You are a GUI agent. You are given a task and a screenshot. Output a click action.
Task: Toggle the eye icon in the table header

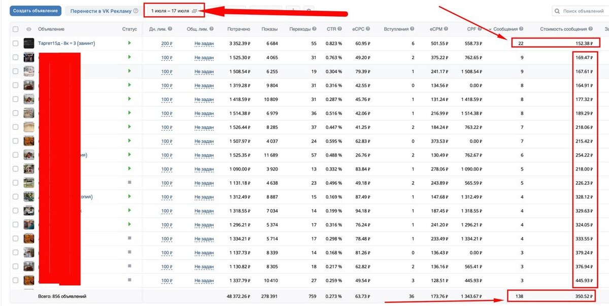click(x=28, y=29)
